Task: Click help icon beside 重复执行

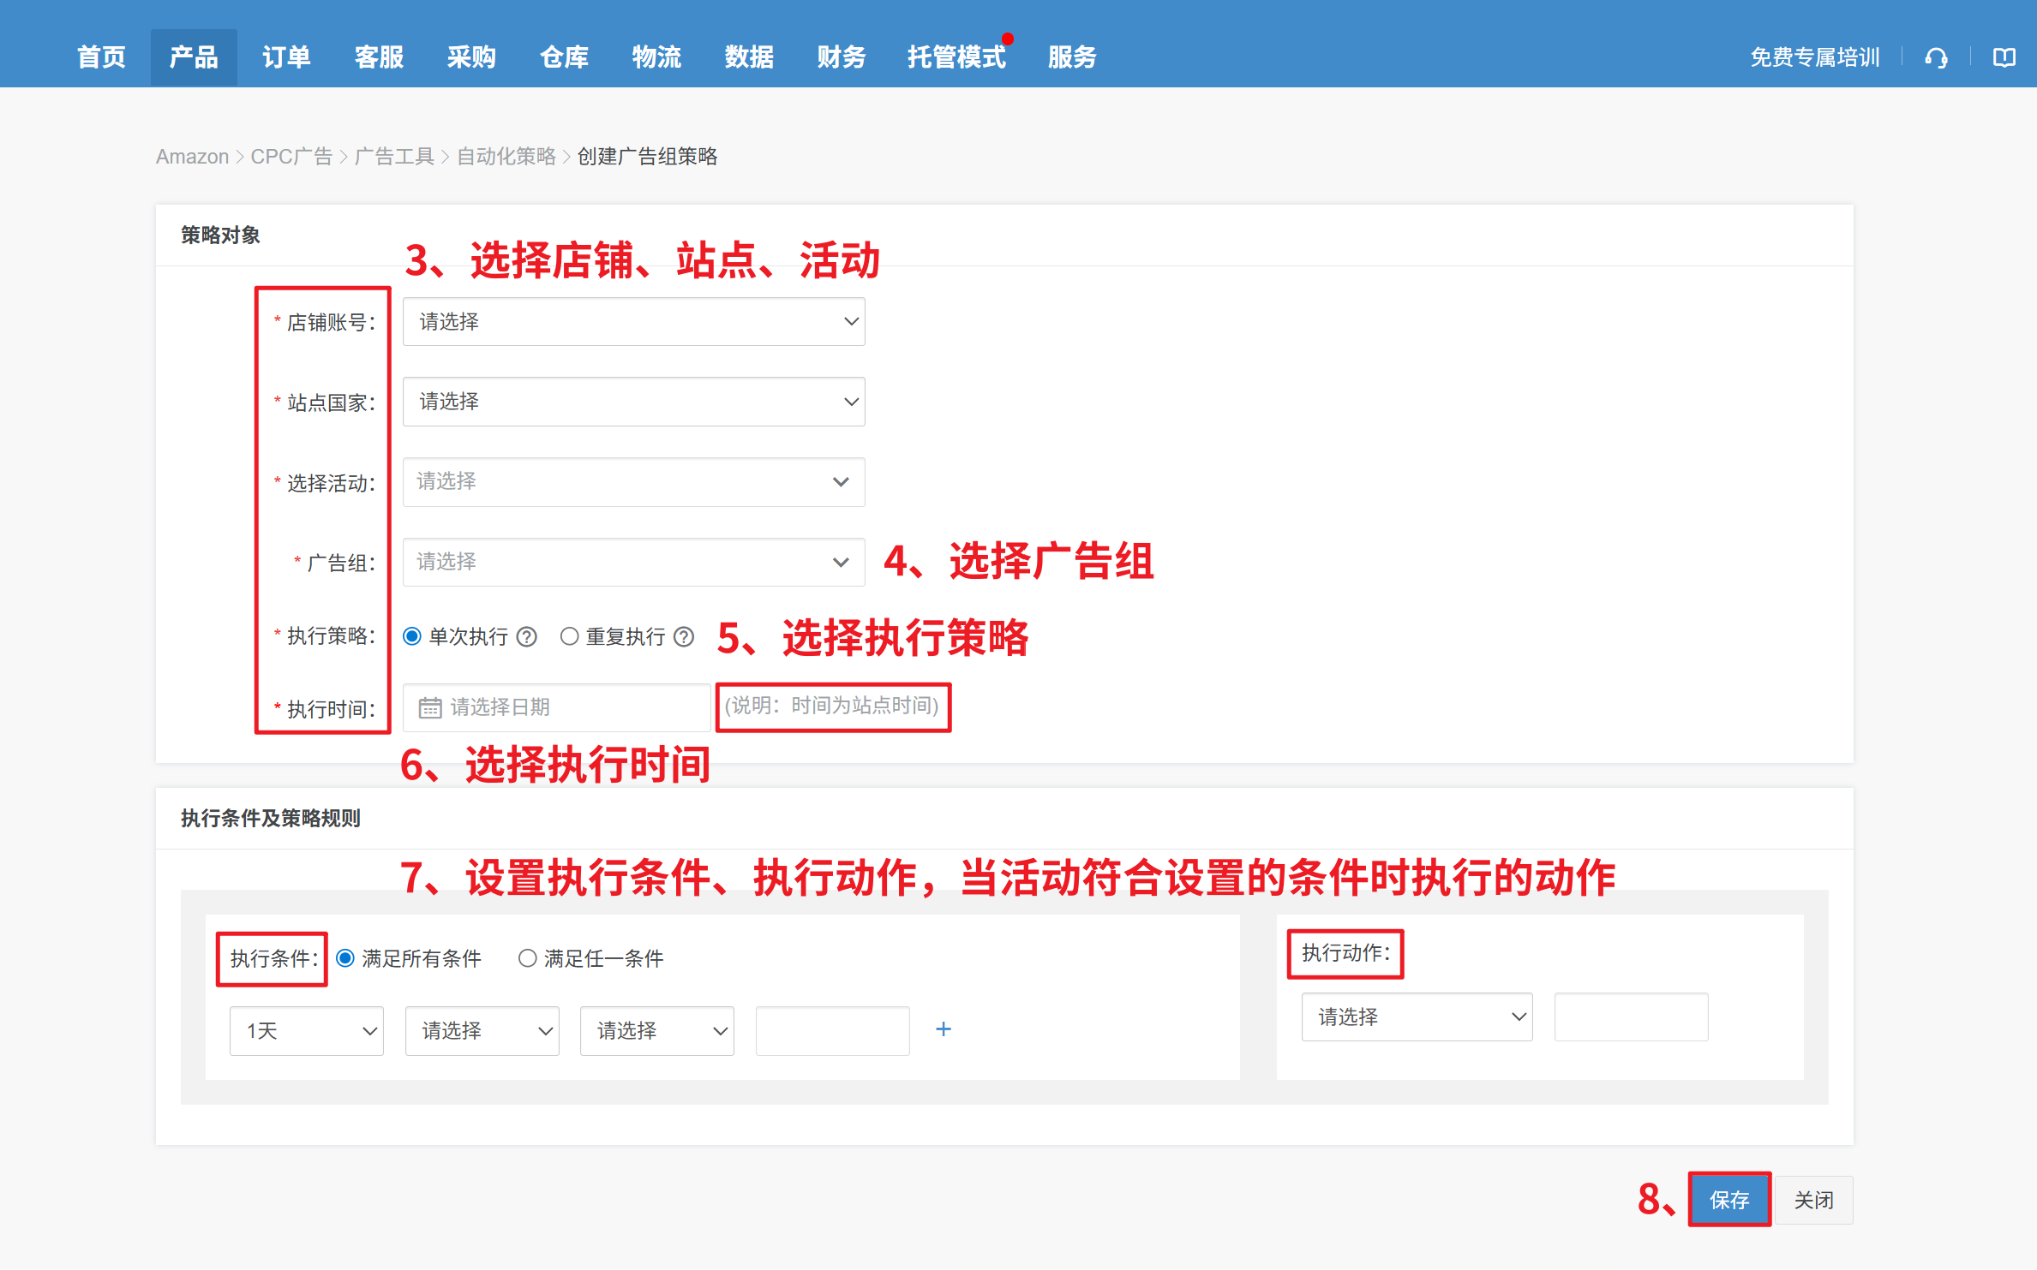Action: 684,636
